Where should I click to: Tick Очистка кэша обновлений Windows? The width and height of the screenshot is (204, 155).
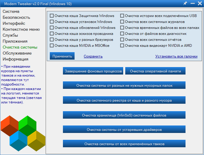(52, 28)
